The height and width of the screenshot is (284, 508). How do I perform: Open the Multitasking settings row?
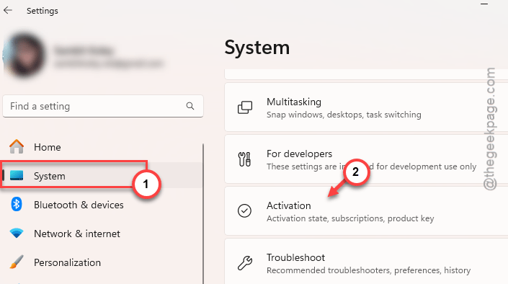(366, 107)
